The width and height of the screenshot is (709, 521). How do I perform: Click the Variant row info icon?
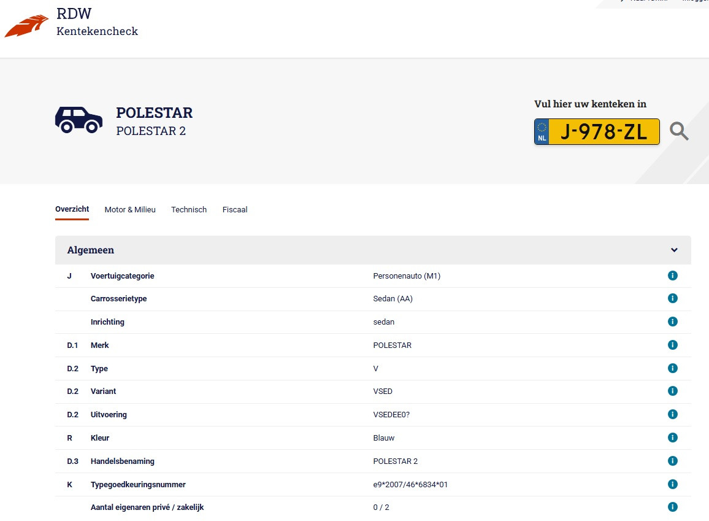click(x=673, y=391)
